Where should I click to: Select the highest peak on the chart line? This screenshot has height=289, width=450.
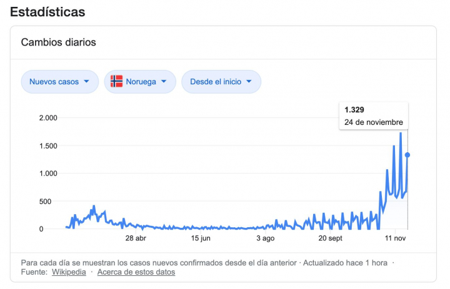point(401,133)
